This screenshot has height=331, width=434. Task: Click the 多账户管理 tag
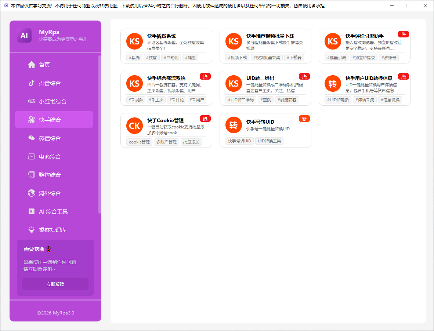(x=166, y=142)
